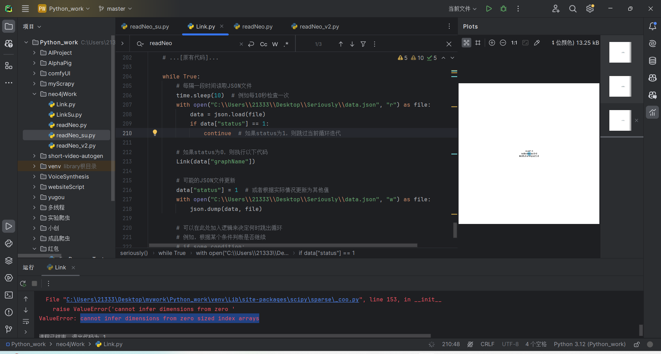The width and height of the screenshot is (661, 354).
Task: Run the current file with the green play icon
Action: [x=489, y=9]
